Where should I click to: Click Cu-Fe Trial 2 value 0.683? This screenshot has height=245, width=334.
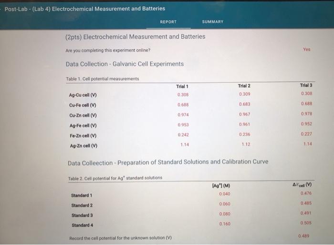point(244,104)
